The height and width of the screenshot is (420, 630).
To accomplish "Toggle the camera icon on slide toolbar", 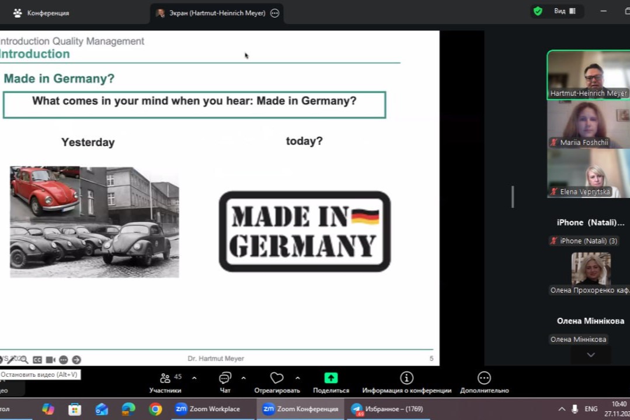I will coord(51,360).
